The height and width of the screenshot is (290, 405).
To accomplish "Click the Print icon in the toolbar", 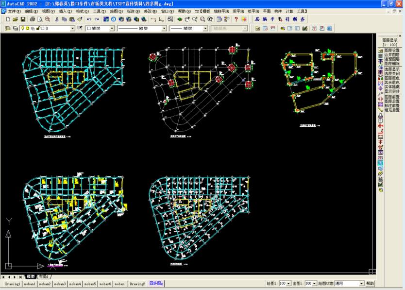I will (32, 19).
